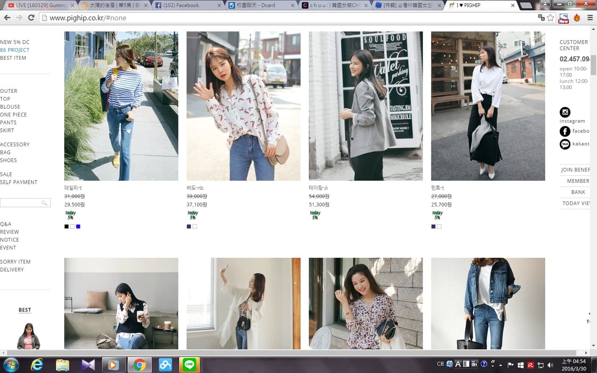597x373 pixels.
Task: Open the 86 PROJECT link
Action: tap(14, 50)
